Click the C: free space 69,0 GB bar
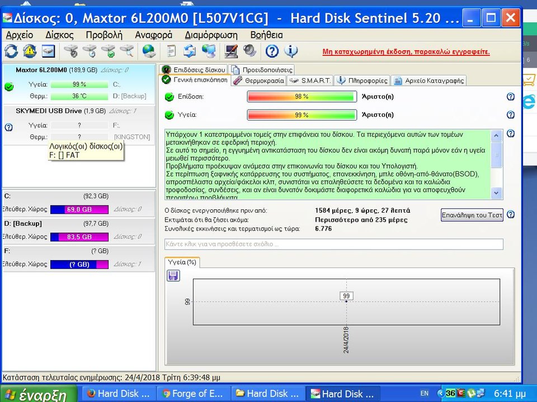The height and width of the screenshot is (402, 537). (x=79, y=209)
